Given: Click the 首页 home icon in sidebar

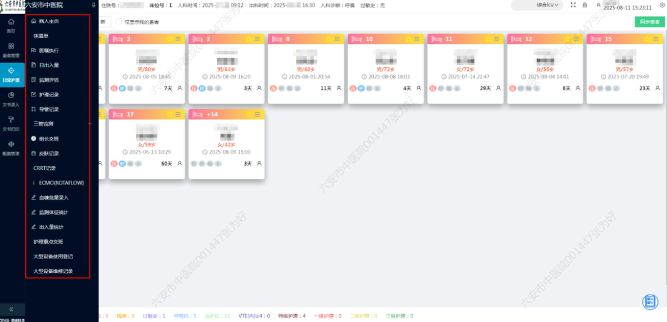Looking at the screenshot, I should (12, 25).
